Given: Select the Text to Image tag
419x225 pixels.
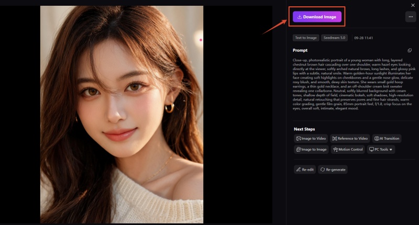Looking at the screenshot, I should (306, 38).
